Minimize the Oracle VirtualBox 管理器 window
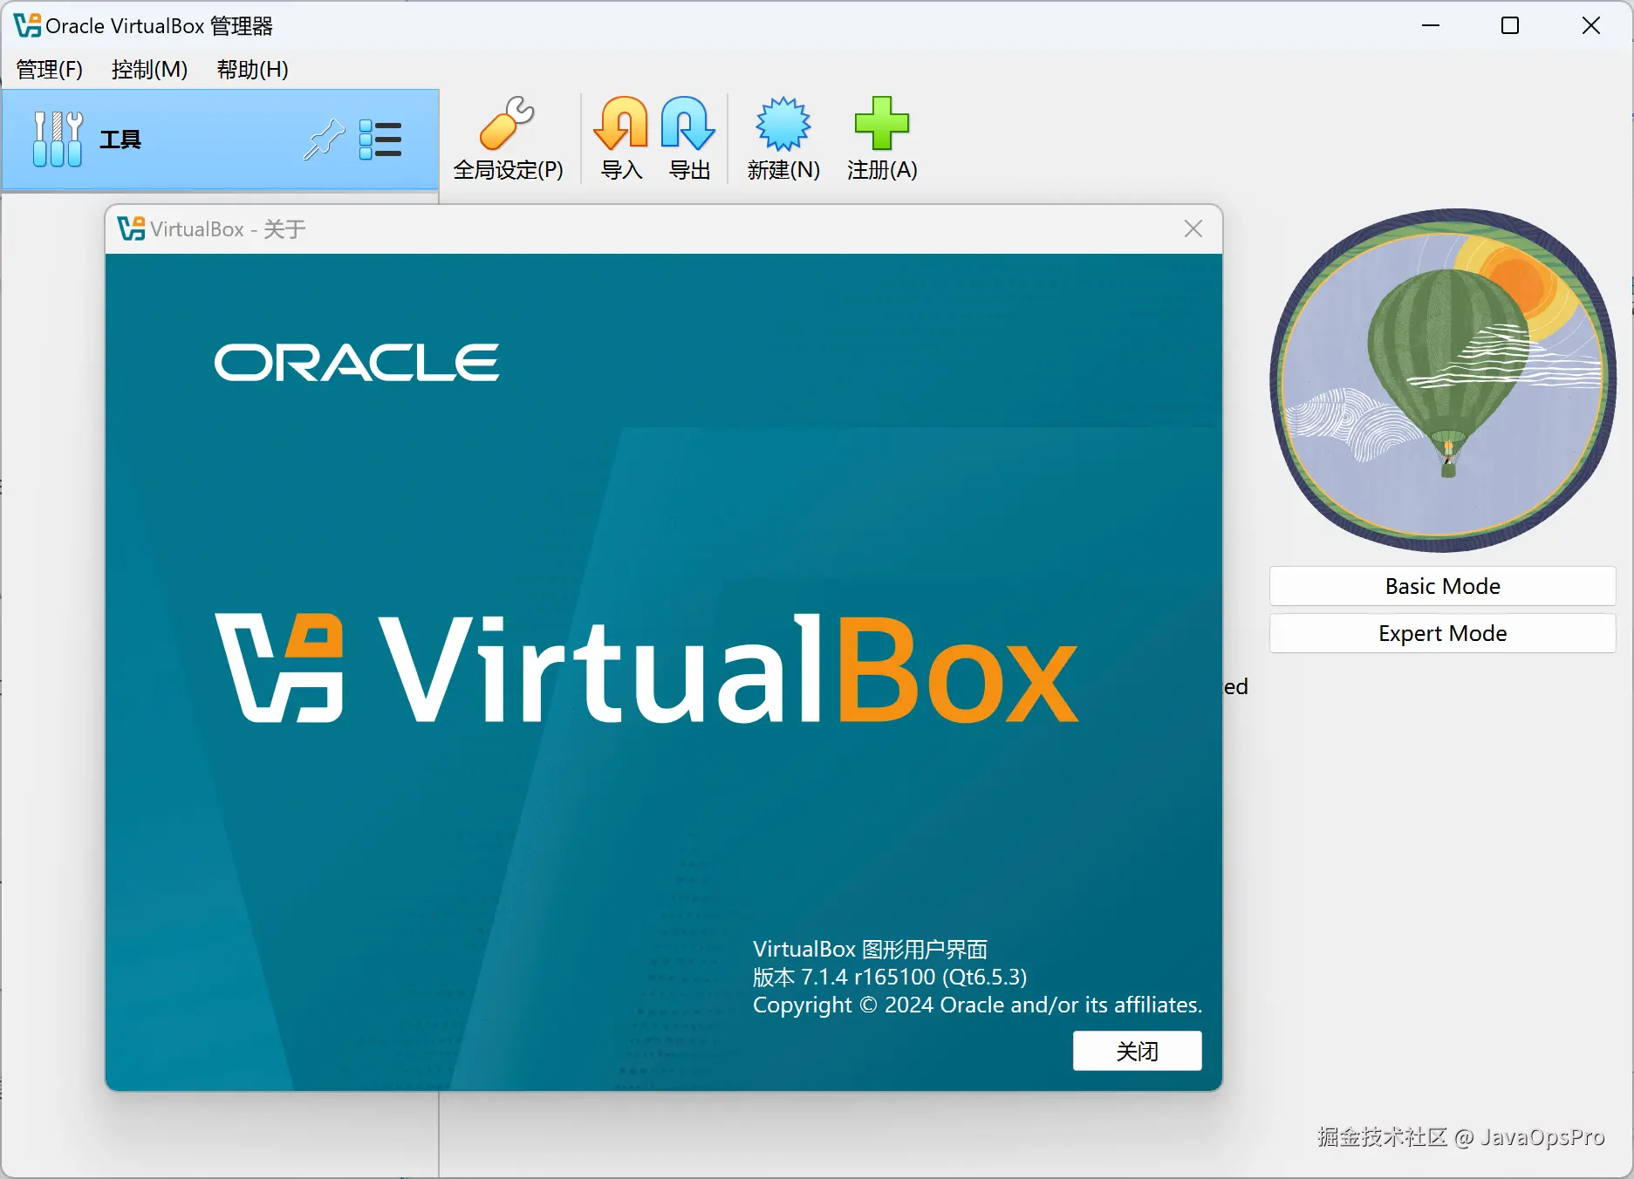The width and height of the screenshot is (1634, 1179). [x=1431, y=25]
